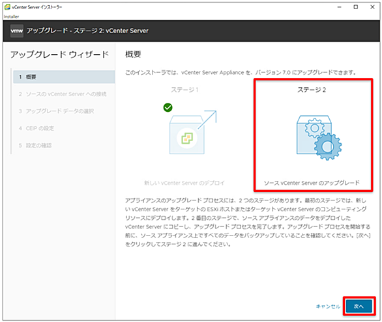Click the 概要 heading in main pane
382x322 pixels.
pos(133,54)
